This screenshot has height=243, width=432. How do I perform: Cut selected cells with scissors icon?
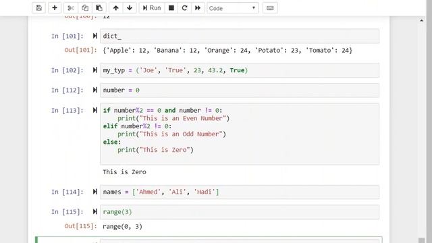coord(71,8)
